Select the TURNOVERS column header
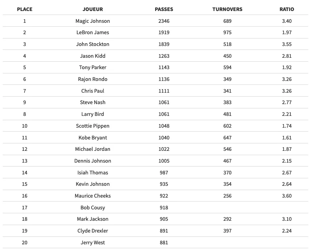Viewport: 311px width, 251px height. (x=227, y=9)
